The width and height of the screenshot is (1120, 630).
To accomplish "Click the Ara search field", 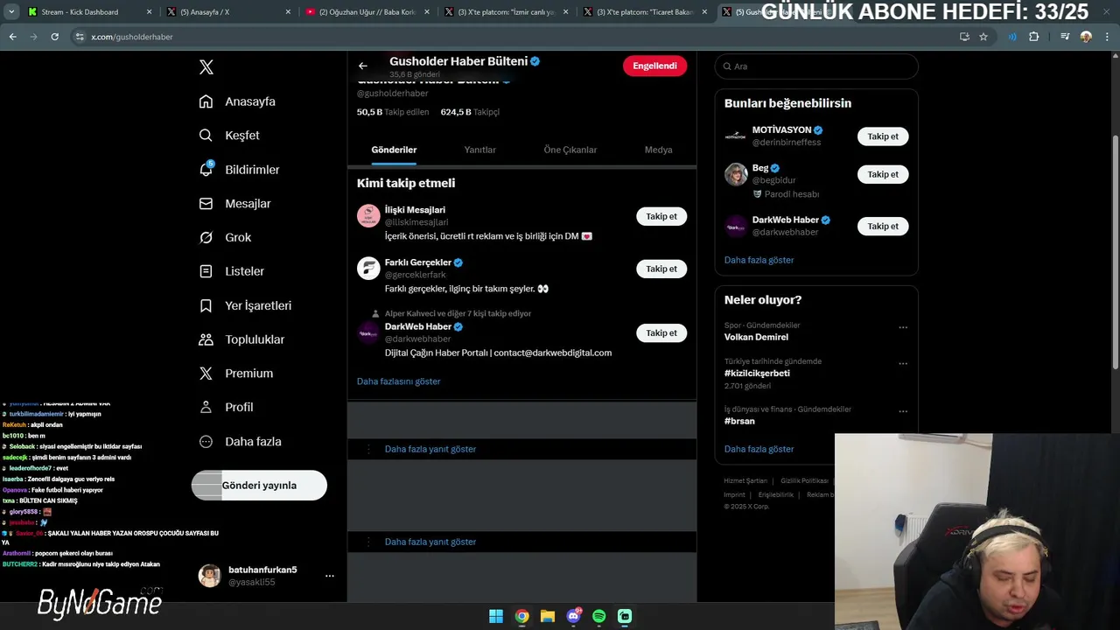I will (x=816, y=66).
